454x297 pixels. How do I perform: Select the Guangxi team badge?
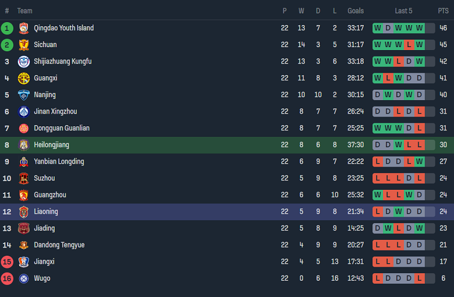(23, 78)
